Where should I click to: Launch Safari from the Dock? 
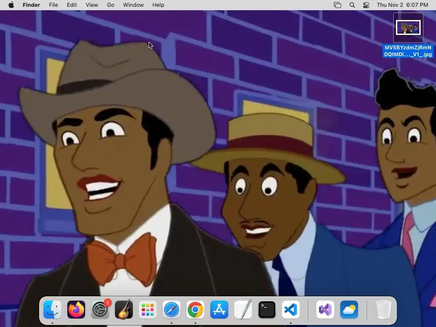tap(172, 310)
